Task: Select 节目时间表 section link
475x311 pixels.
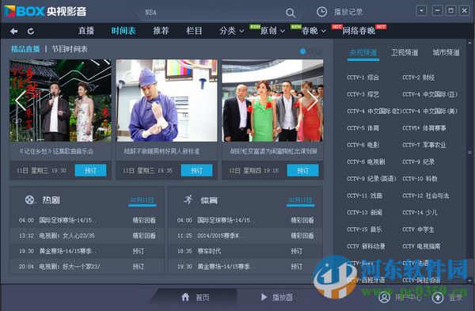Action: point(70,49)
